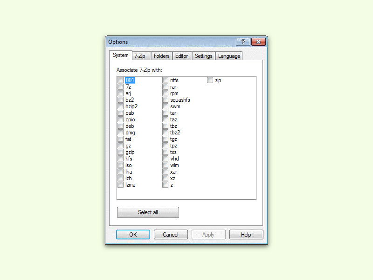Select the System tab
Viewport: 373px width, 280px height.
tap(121, 55)
